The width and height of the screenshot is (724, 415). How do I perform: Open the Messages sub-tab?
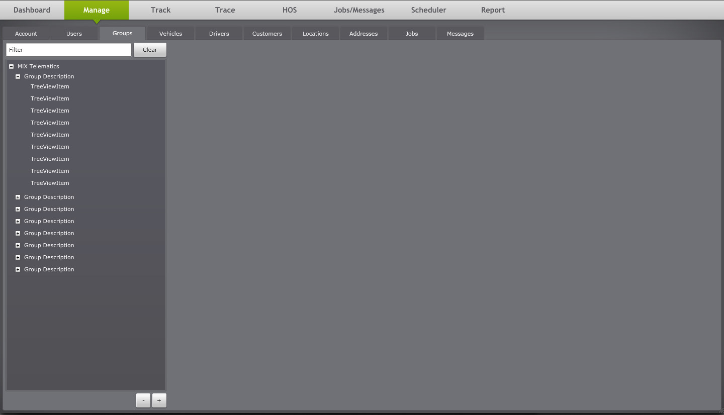(460, 34)
